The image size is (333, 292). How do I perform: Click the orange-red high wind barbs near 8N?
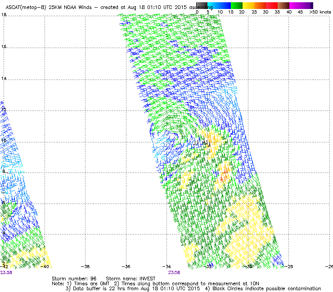click(x=224, y=173)
